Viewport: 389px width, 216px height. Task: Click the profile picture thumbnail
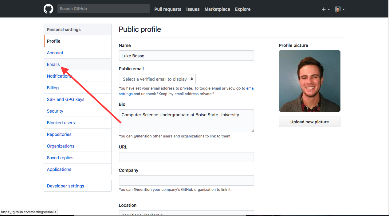310,81
